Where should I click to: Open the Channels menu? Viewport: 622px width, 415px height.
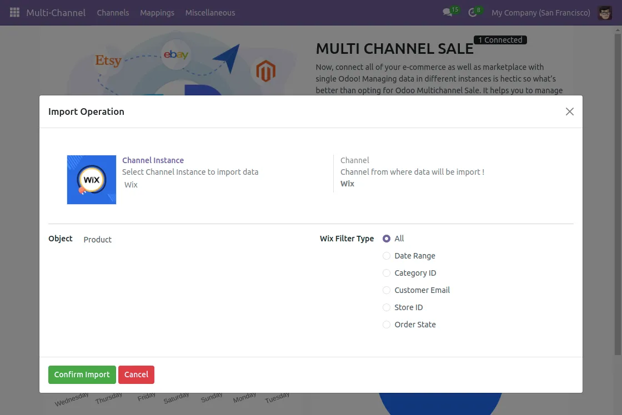[x=113, y=13]
